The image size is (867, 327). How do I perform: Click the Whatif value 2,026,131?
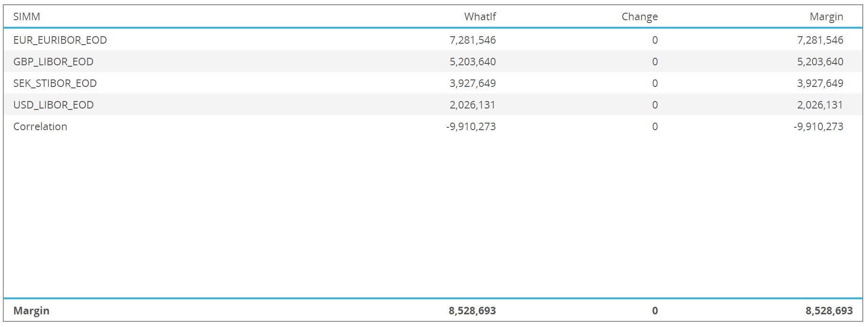472,105
